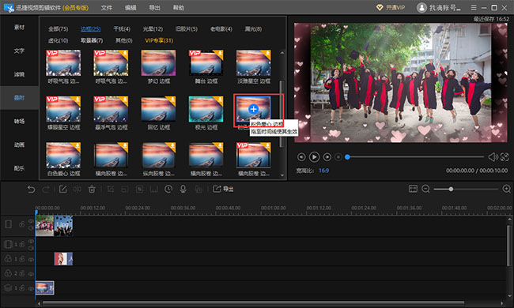
Task: Toggle the eye visibility of overlay track 1
Action: point(31,288)
